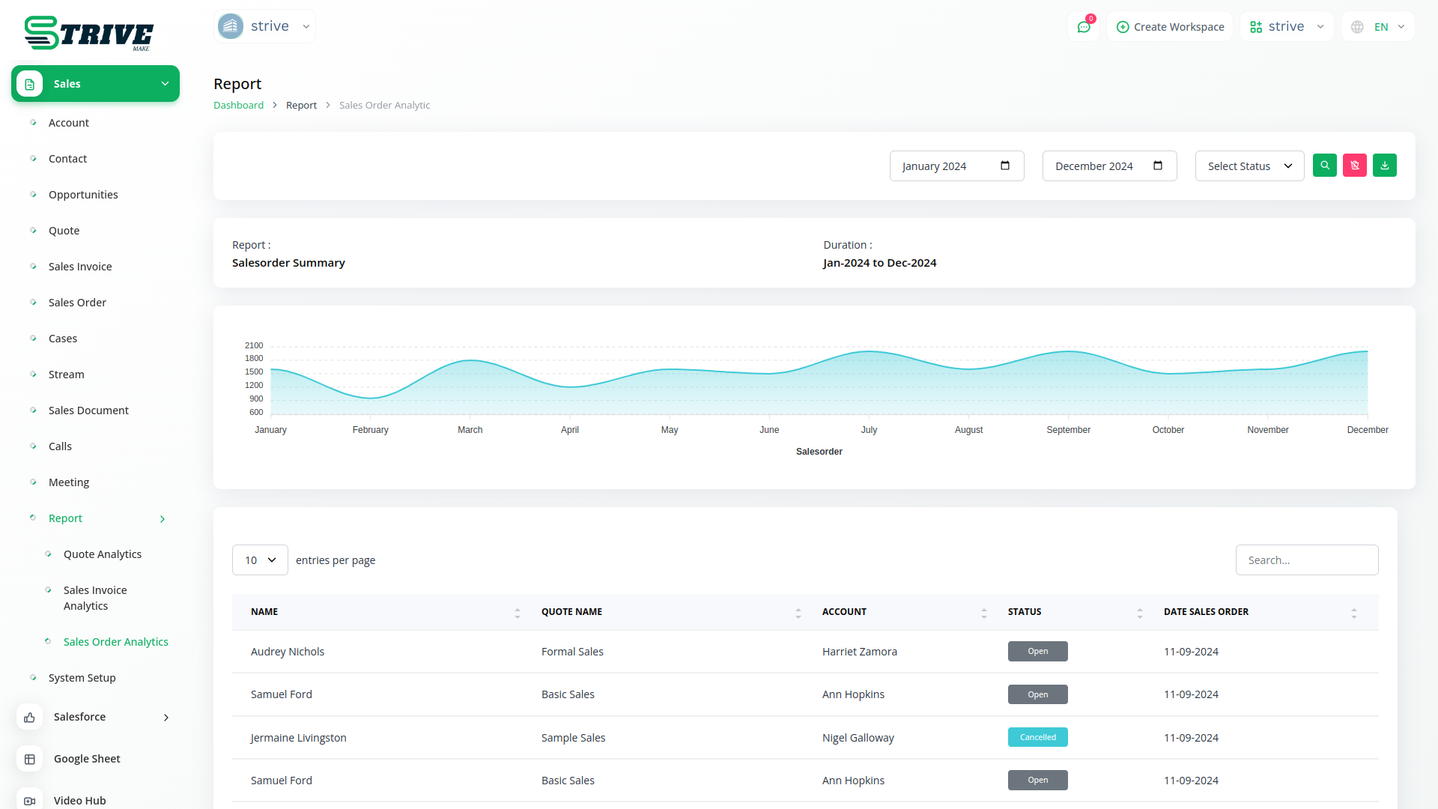Click the red reset filter icon
Viewport: 1438px width, 809px height.
click(x=1354, y=166)
